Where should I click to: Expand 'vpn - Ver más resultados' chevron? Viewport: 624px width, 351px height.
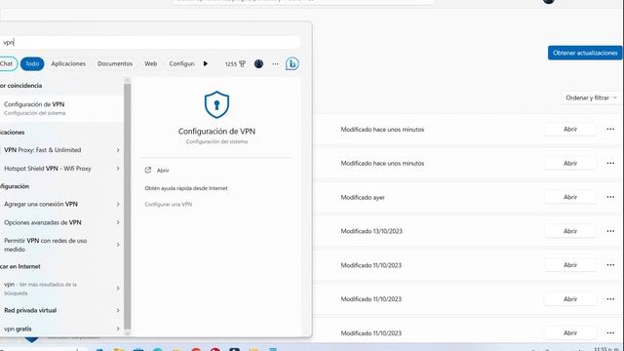[x=118, y=289]
